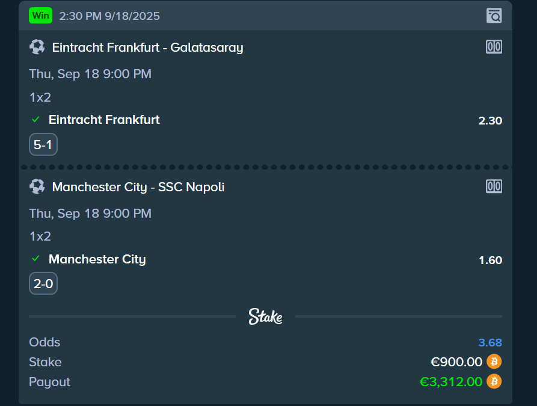This screenshot has height=406, width=537.
Task: Click the bet timestamp 2:30 PM 9/18/2025
Action: coord(109,16)
